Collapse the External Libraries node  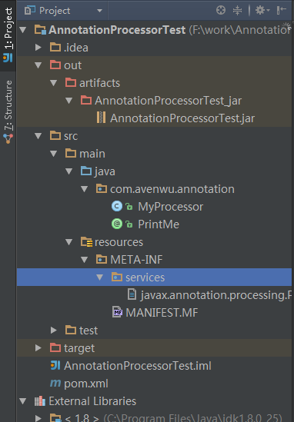[23, 401]
